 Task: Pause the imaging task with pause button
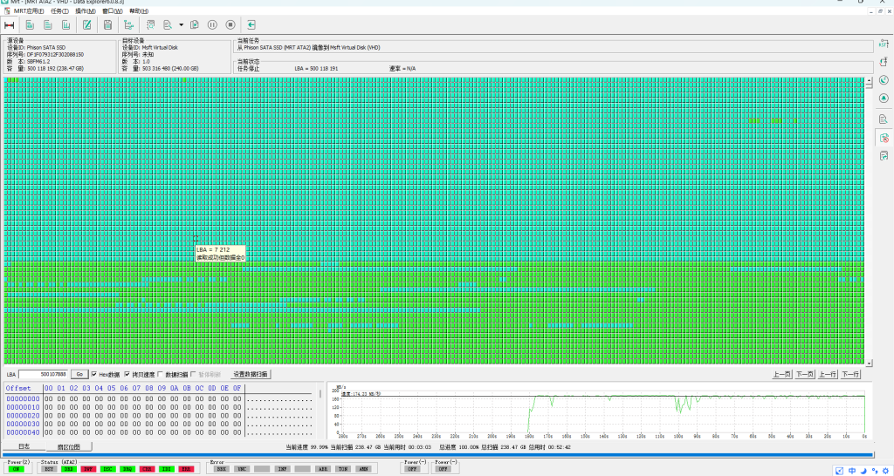click(212, 24)
